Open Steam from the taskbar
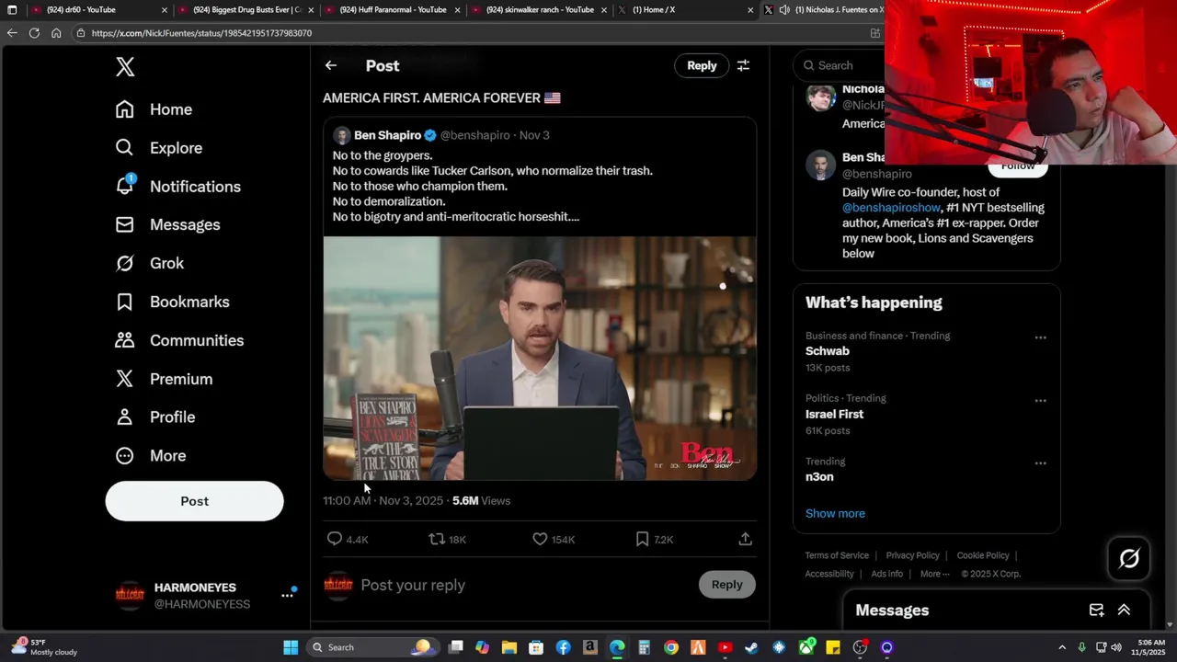Image resolution: width=1177 pixels, height=662 pixels. tap(752, 647)
